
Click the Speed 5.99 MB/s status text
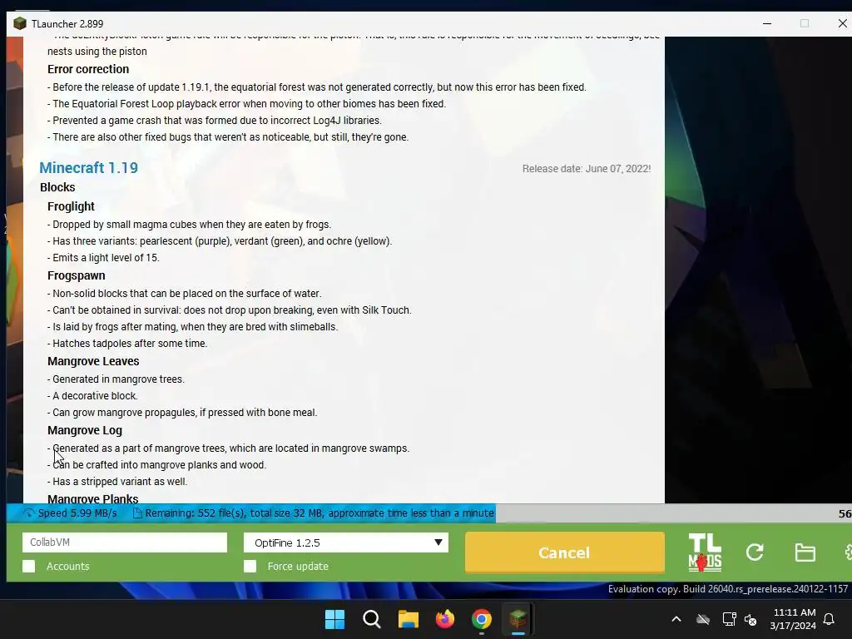[77, 513]
